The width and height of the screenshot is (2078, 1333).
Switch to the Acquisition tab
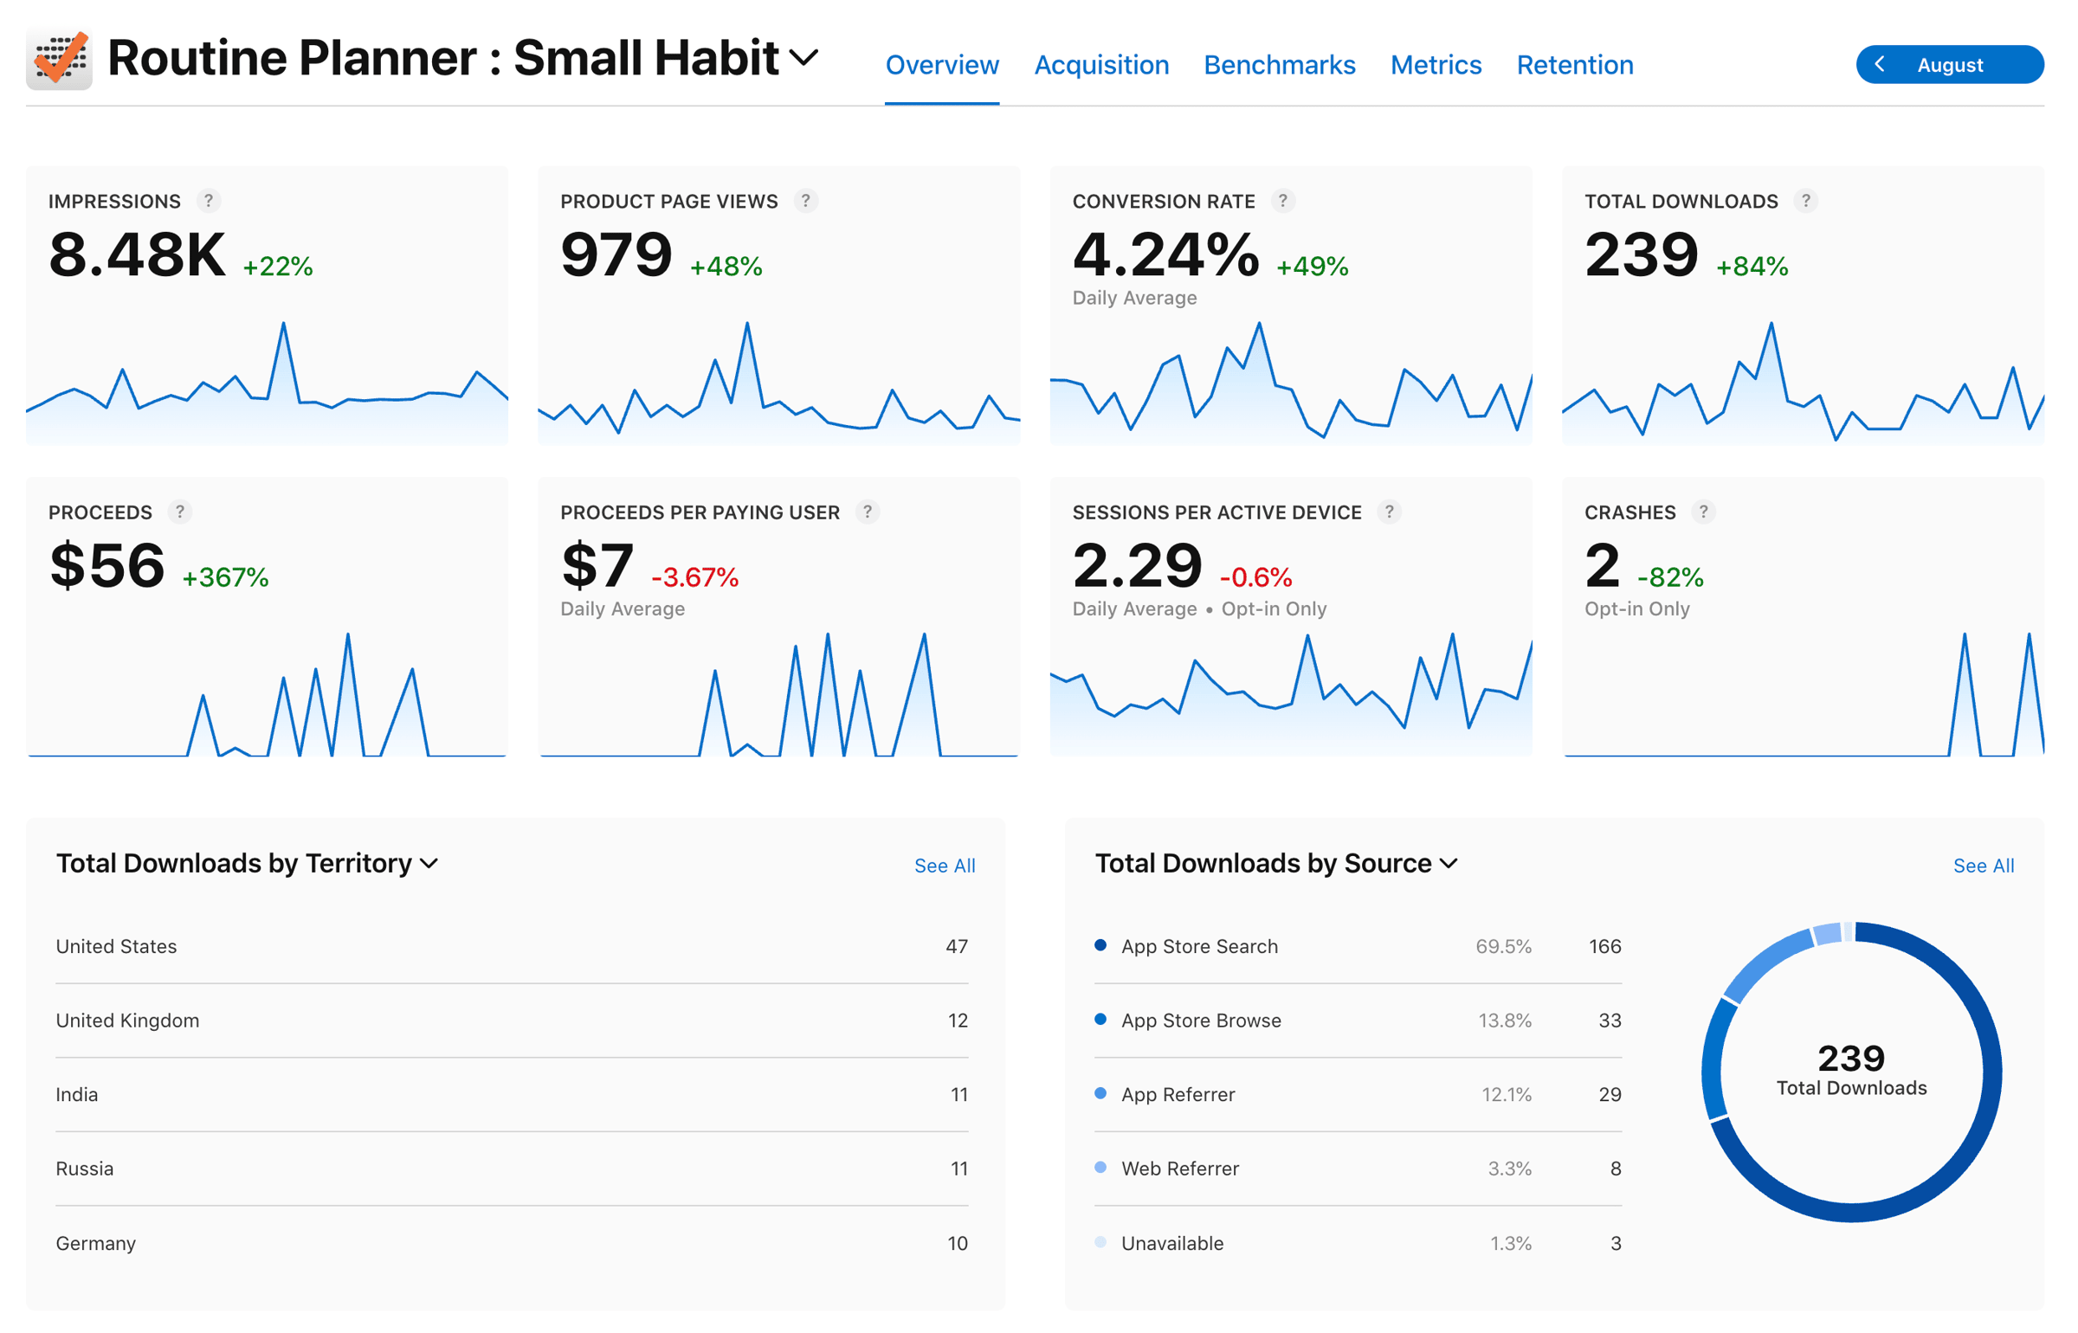[1101, 65]
